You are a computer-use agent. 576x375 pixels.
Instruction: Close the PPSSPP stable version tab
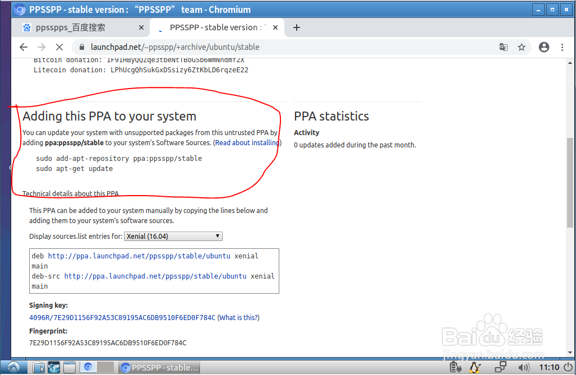click(x=275, y=27)
